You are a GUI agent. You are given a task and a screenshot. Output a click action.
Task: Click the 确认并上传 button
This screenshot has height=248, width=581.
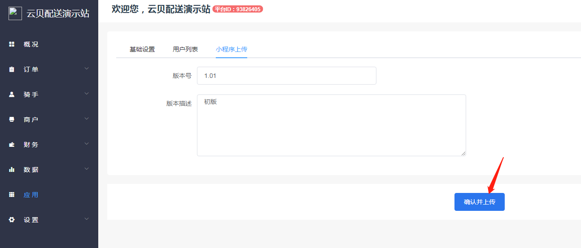click(480, 202)
